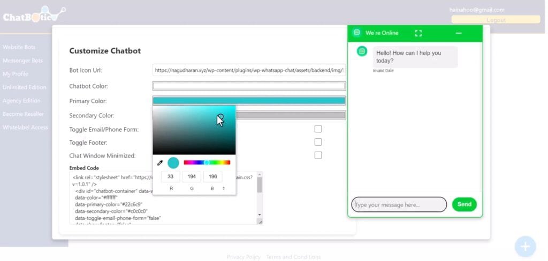Click the ChatBotic logo

(x=34, y=15)
